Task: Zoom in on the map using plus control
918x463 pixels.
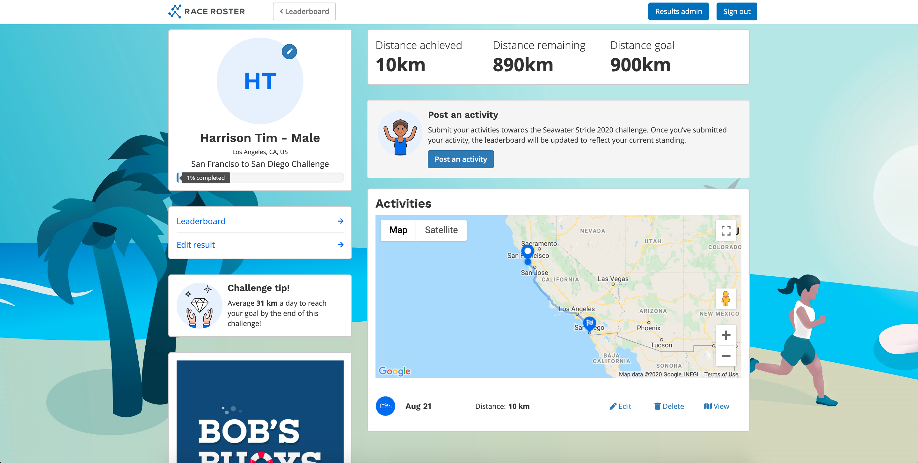Action: (x=726, y=335)
